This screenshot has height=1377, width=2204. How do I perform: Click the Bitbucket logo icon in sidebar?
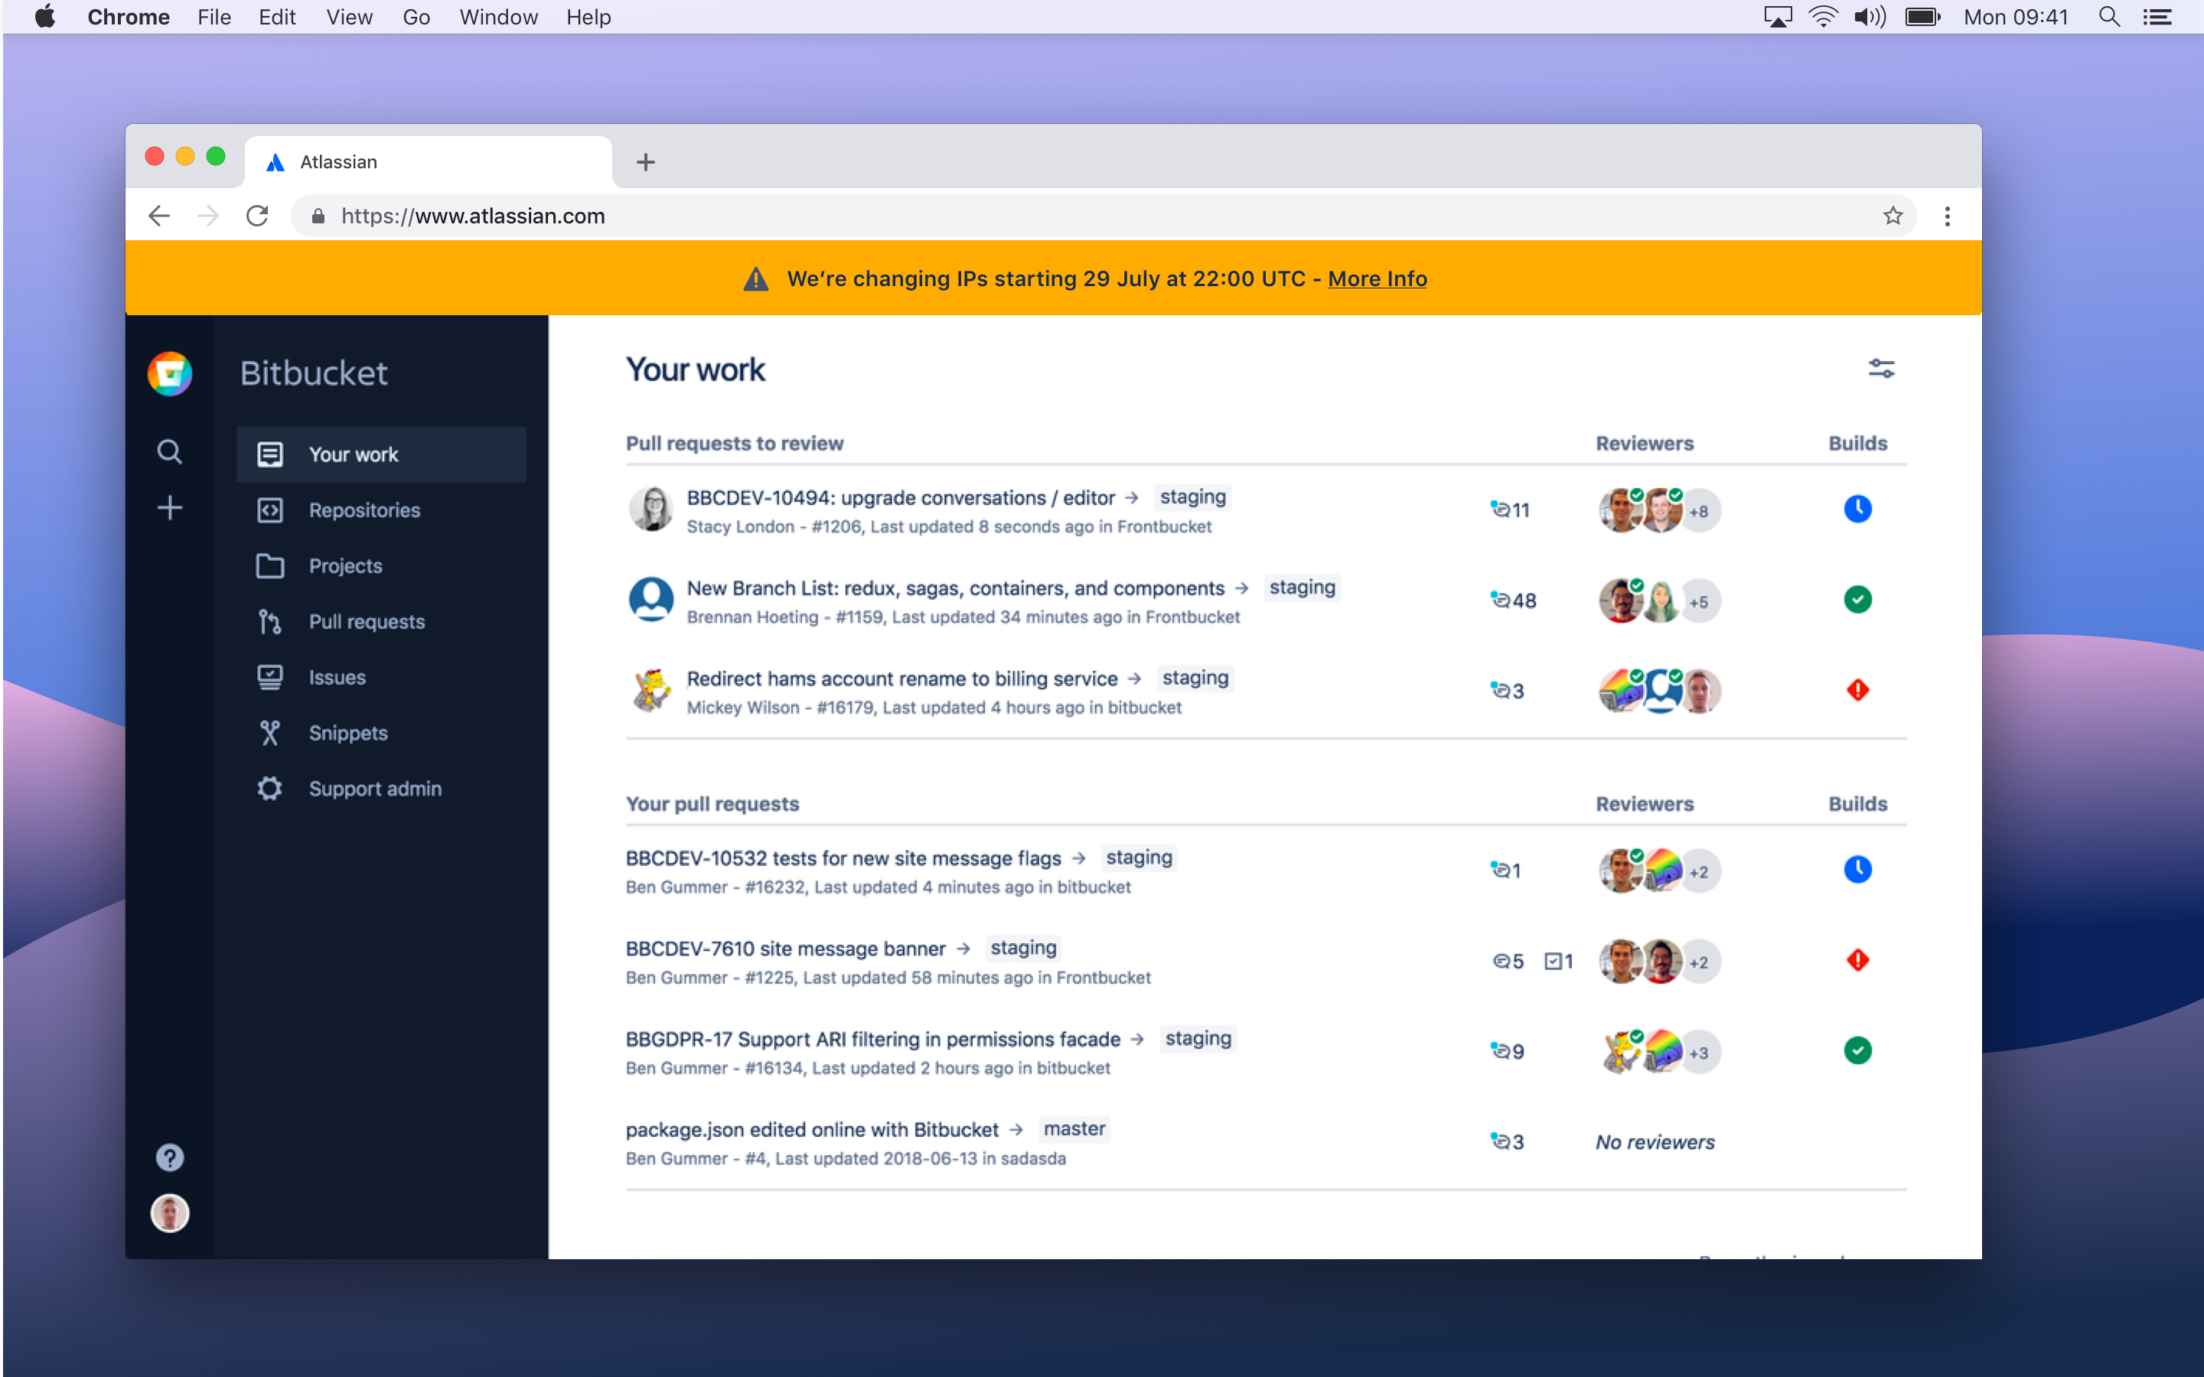169,373
